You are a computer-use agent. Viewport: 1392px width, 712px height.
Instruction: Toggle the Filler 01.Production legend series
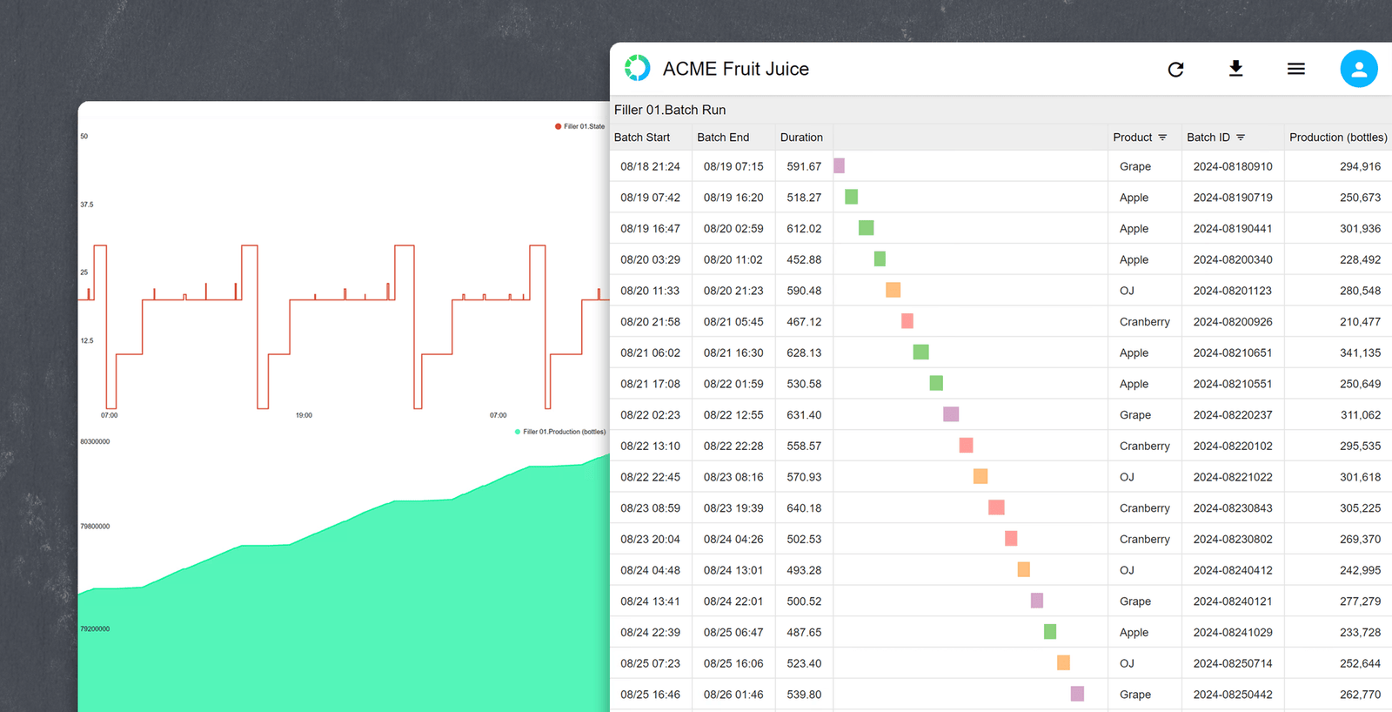560,432
